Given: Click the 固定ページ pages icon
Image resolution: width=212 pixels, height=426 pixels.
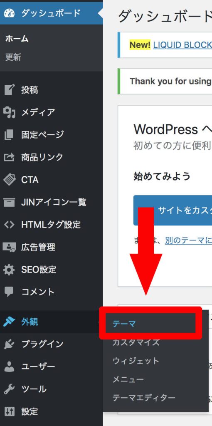Looking at the screenshot, I should pyautogui.click(x=9, y=135).
